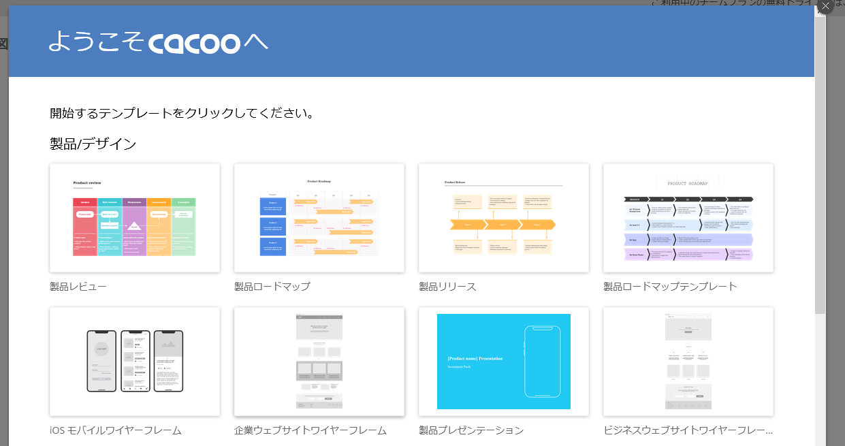Screen dimensions: 845x446
Task: Click the 企業ウェブサイトワイヤーフレーム caption text
Action: [310, 430]
